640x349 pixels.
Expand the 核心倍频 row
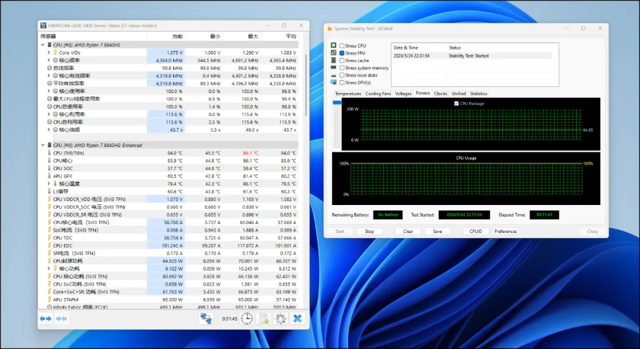(49, 129)
